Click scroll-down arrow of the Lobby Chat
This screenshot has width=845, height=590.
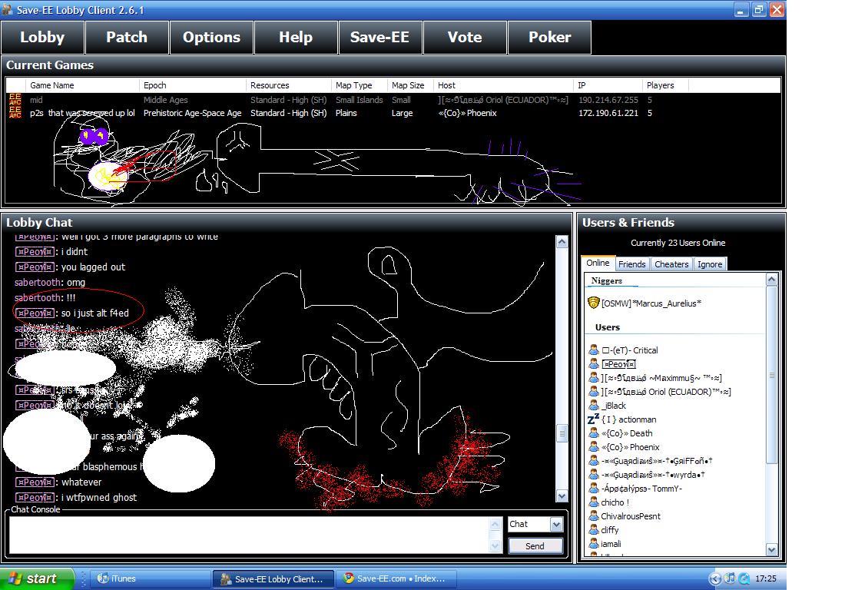tap(561, 496)
